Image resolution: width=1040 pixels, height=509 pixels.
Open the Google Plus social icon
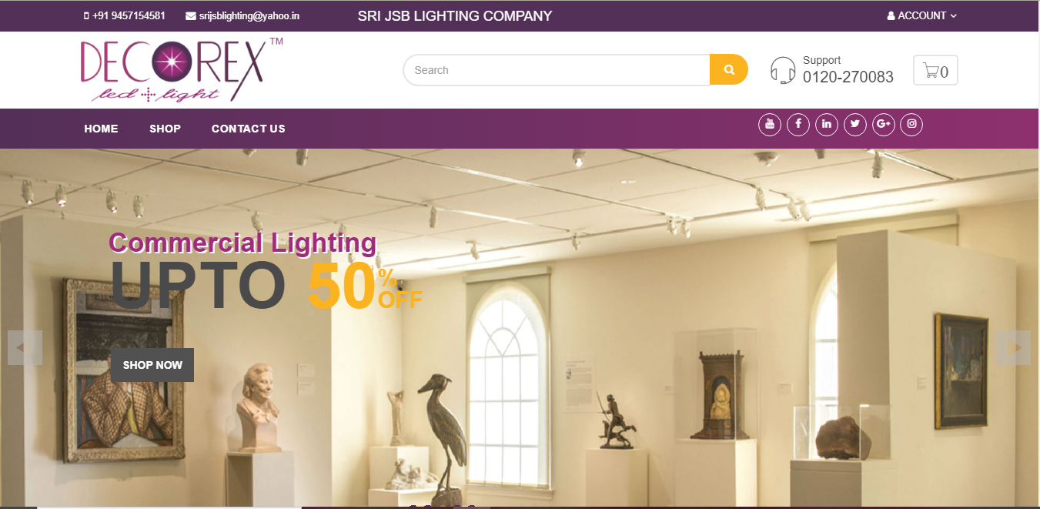(x=883, y=124)
